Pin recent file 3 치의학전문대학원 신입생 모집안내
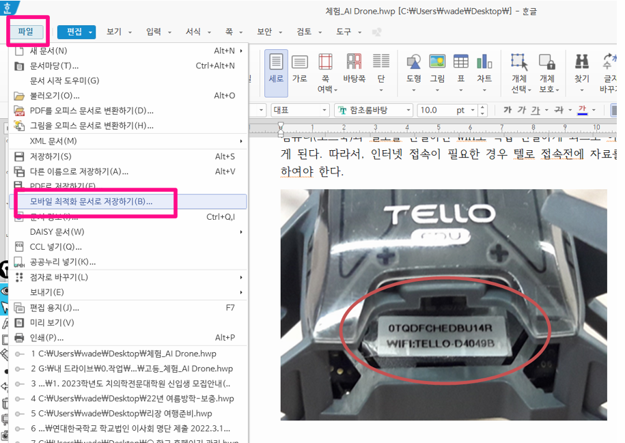 [18, 384]
